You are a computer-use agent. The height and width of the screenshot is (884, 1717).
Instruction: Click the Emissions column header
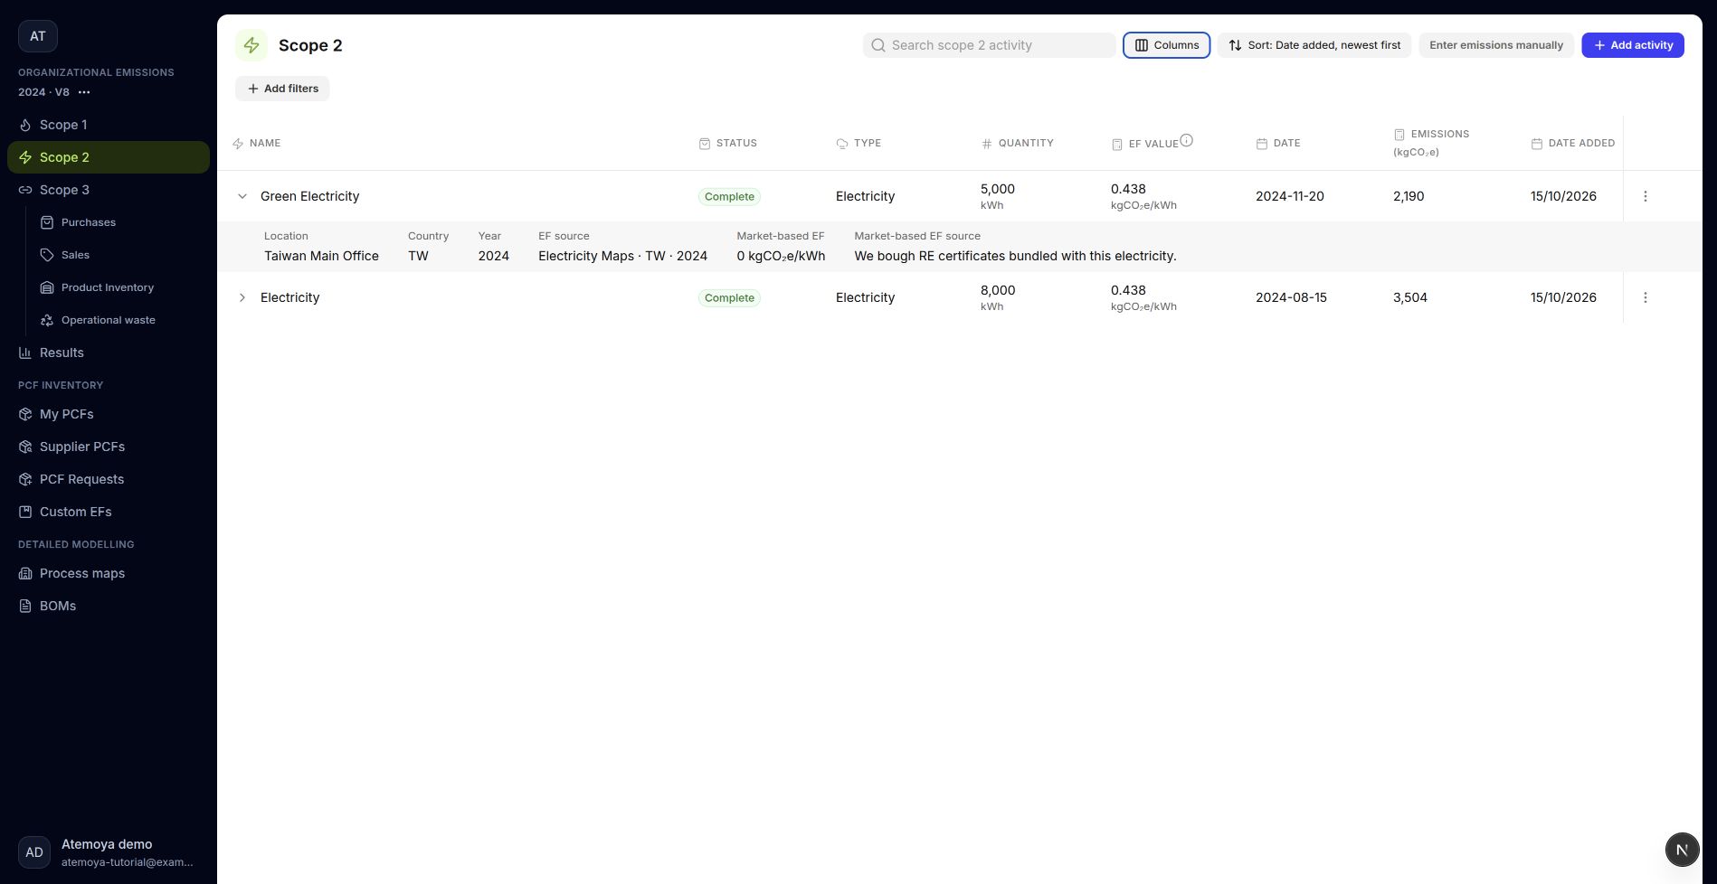1431,143
